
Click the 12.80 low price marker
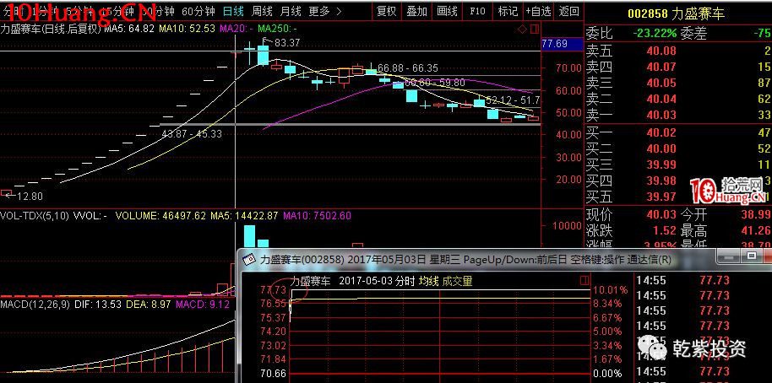[x=30, y=197]
